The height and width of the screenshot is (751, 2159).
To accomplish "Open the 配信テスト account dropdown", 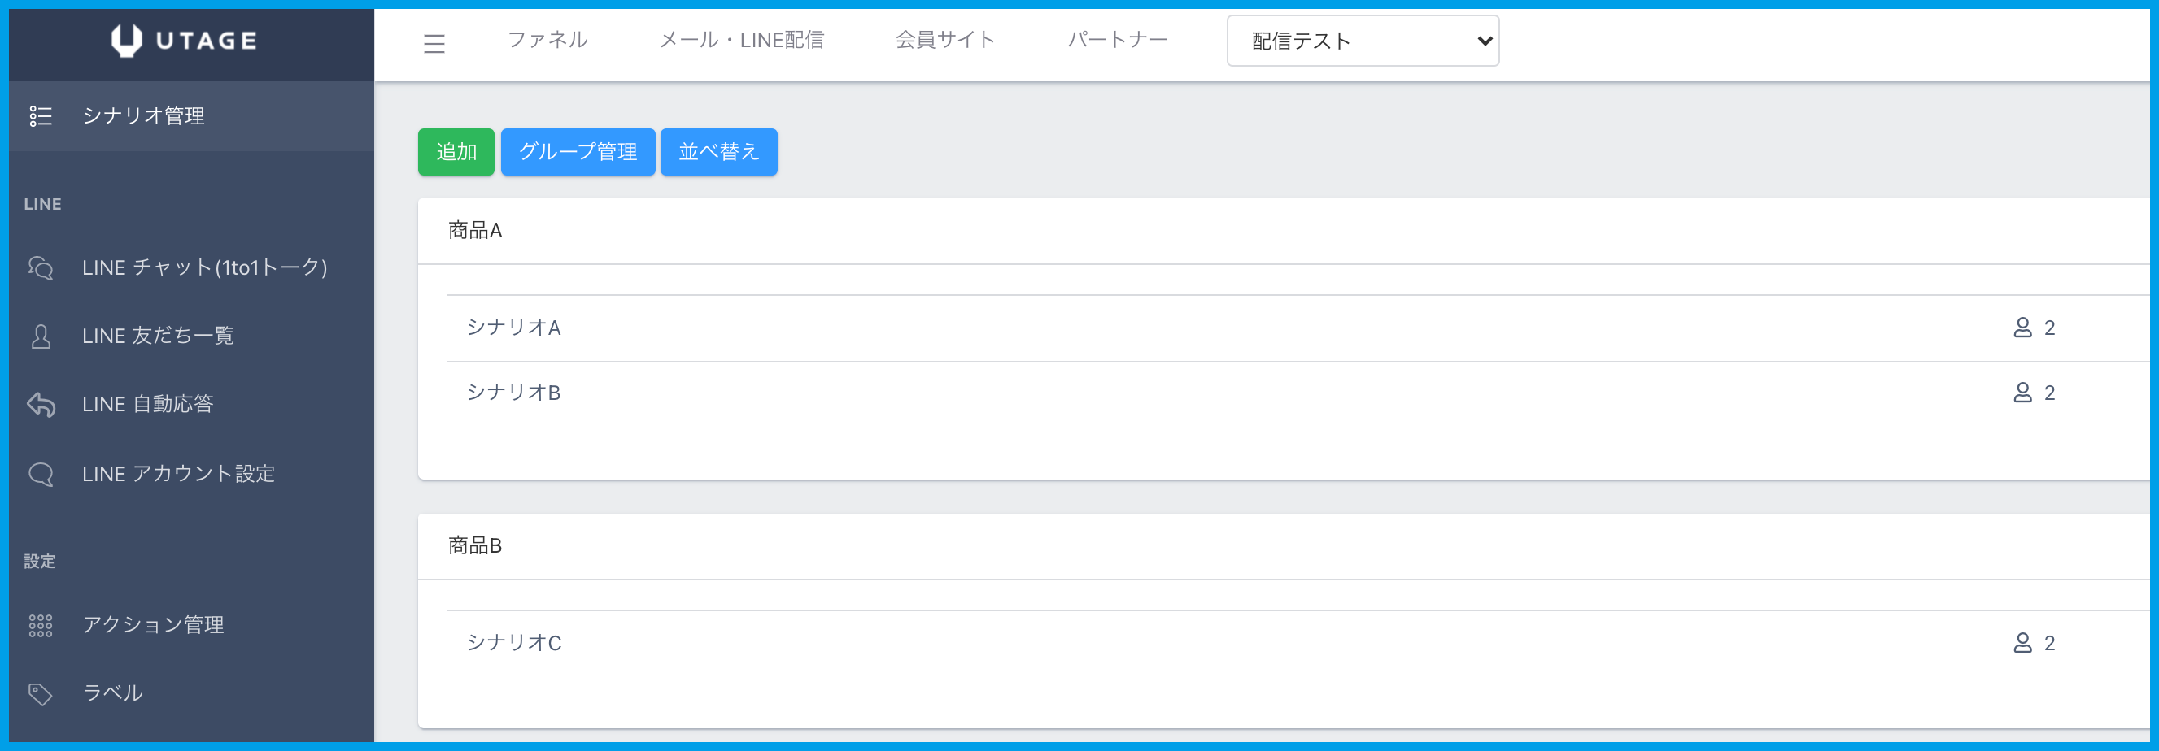I will click(1362, 41).
